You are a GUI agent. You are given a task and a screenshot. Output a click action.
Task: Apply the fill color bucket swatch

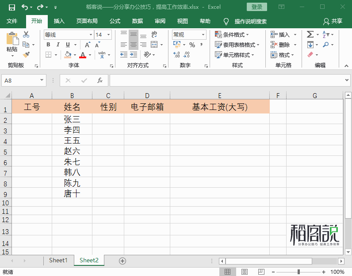coord(68,54)
